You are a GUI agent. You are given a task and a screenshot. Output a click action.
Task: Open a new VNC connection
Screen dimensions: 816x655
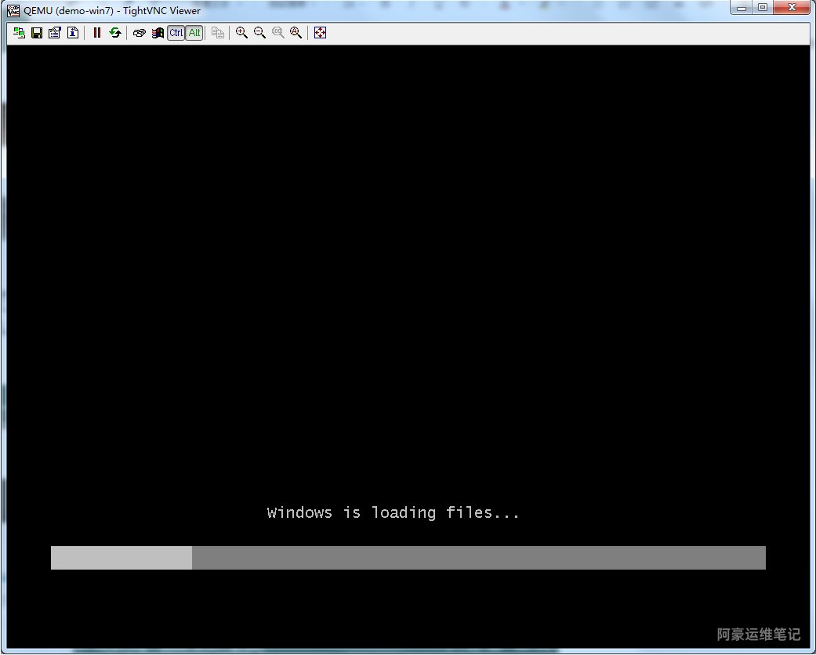pos(19,33)
